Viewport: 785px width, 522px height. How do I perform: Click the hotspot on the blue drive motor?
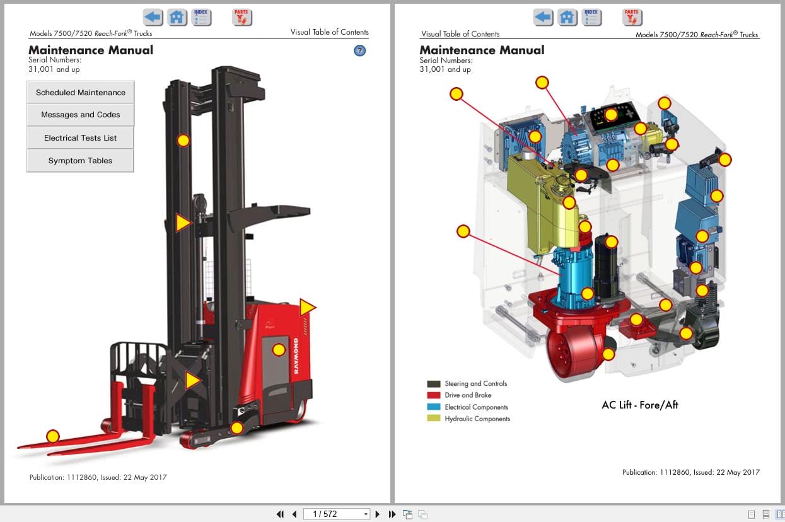click(587, 293)
